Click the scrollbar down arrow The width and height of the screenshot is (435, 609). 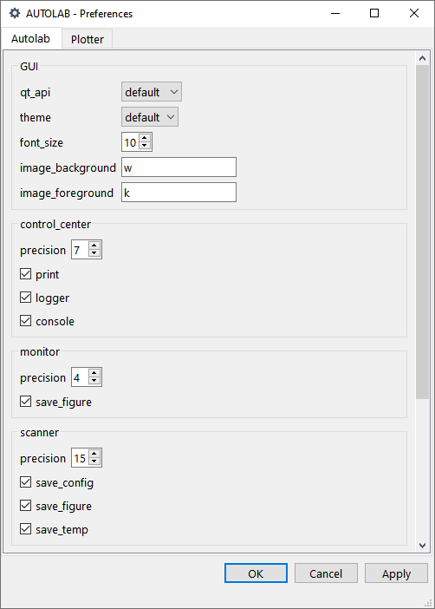[423, 546]
